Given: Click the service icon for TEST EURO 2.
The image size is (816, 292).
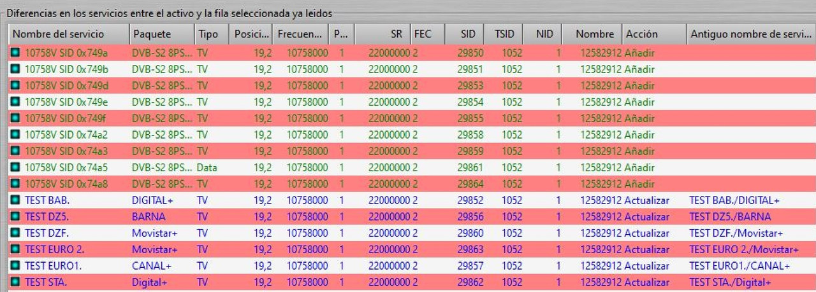Looking at the screenshot, I should 15,249.
